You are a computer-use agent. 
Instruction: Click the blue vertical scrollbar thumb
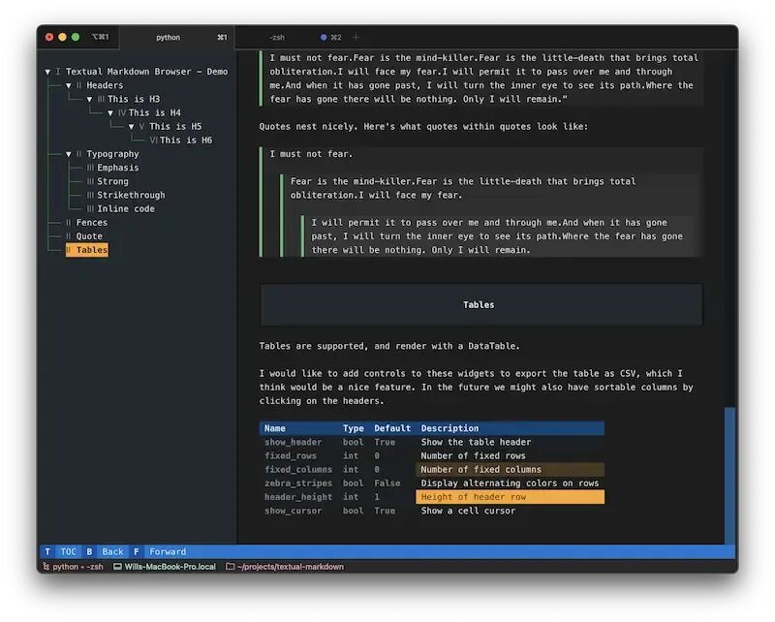click(729, 476)
